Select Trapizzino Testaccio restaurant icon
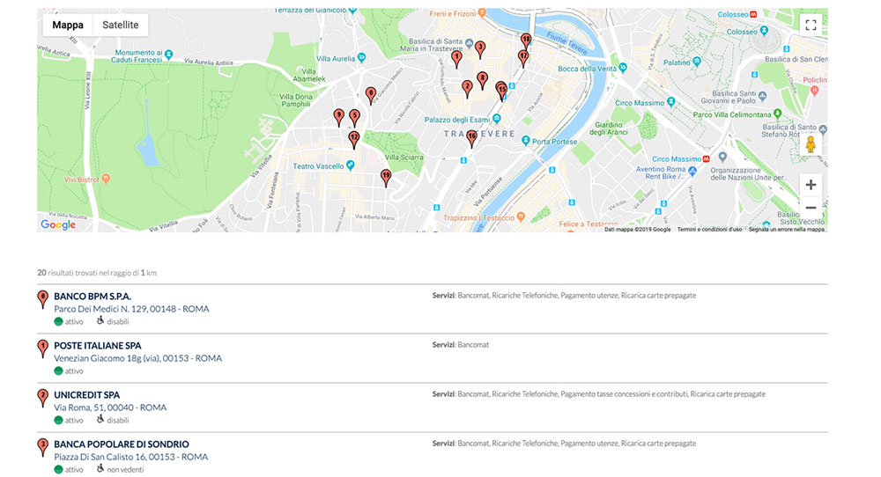This screenshot has height=477, width=881. [521, 216]
